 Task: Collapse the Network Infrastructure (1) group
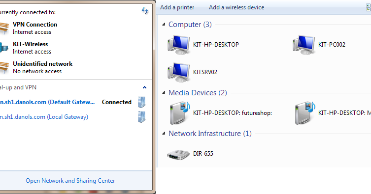pyautogui.click(x=164, y=134)
